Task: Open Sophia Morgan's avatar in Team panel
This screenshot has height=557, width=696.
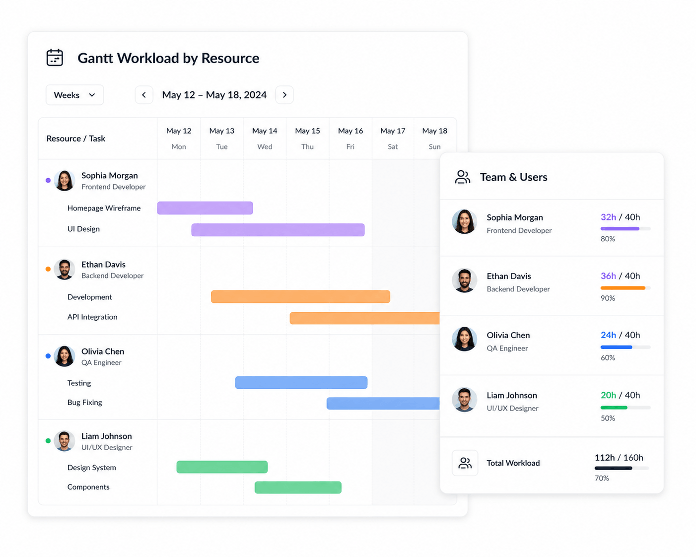Action: 465,222
